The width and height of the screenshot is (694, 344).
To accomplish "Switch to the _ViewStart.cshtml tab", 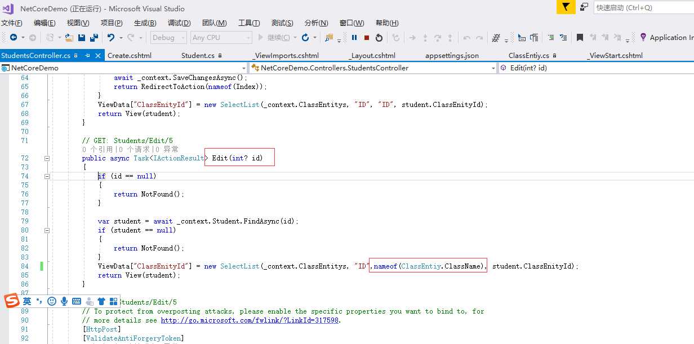I will tap(615, 56).
